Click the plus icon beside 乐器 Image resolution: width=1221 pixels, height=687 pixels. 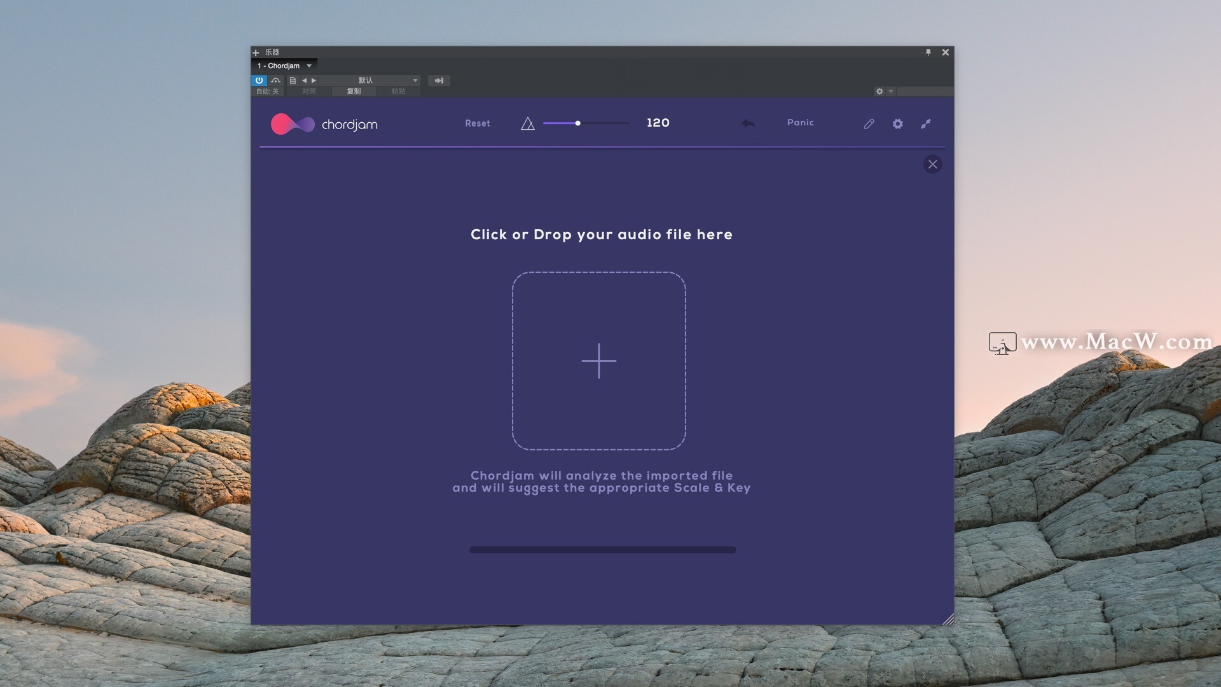256,53
